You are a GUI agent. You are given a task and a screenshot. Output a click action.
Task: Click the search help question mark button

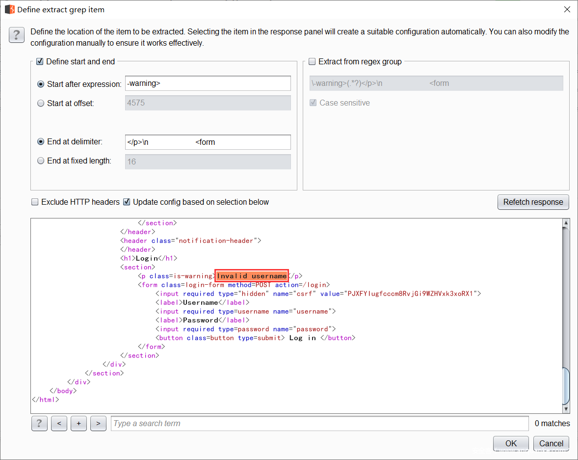39,423
